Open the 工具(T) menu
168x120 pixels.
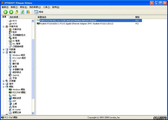tap(46, 7)
